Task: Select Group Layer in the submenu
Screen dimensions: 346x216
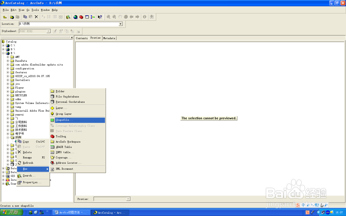Action: click(x=78, y=114)
